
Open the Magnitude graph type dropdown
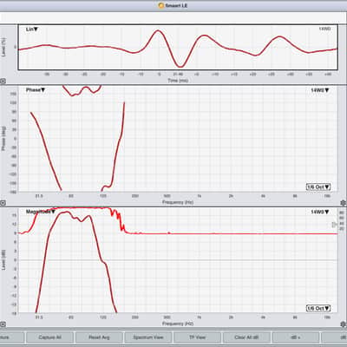41,212
